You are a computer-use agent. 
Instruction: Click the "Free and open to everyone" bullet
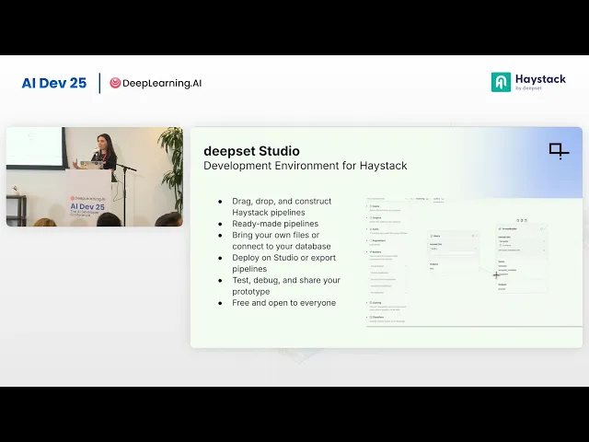(283, 303)
